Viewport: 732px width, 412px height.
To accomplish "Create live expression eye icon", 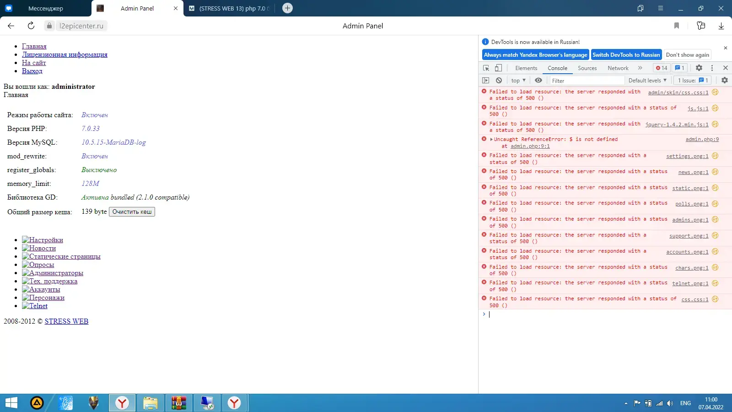I will tap(538, 80).
